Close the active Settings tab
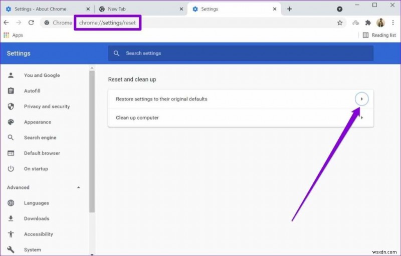401x256 pixels. click(275, 9)
